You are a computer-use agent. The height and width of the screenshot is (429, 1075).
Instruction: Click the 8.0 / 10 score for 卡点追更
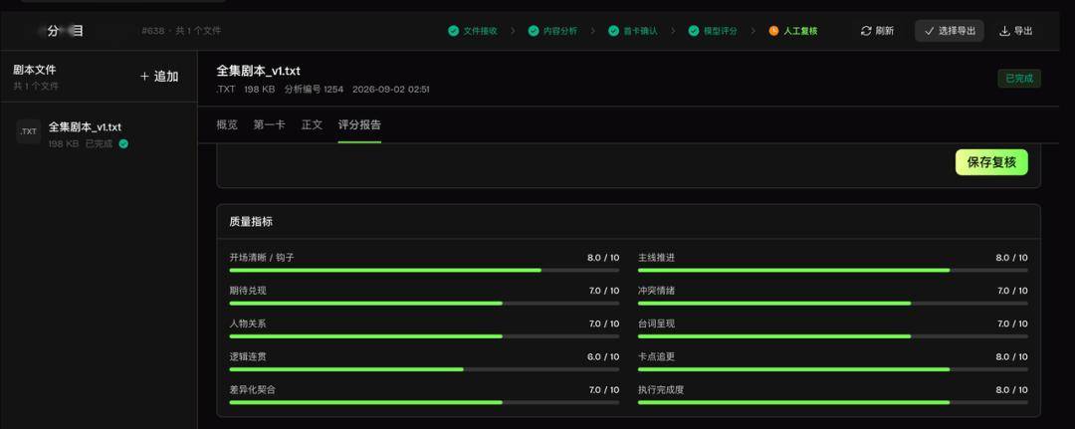pos(1012,357)
